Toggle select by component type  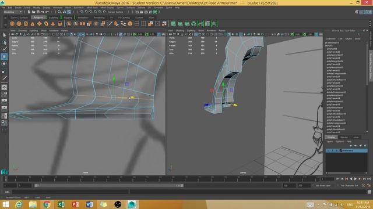69,12
